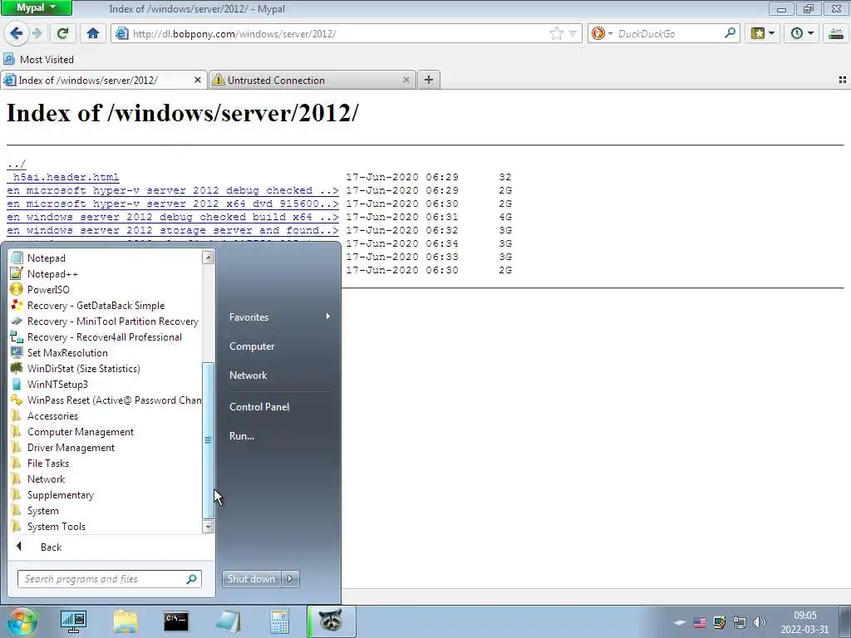Click programs list scrollbar down arrow
851x638 pixels.
click(208, 526)
